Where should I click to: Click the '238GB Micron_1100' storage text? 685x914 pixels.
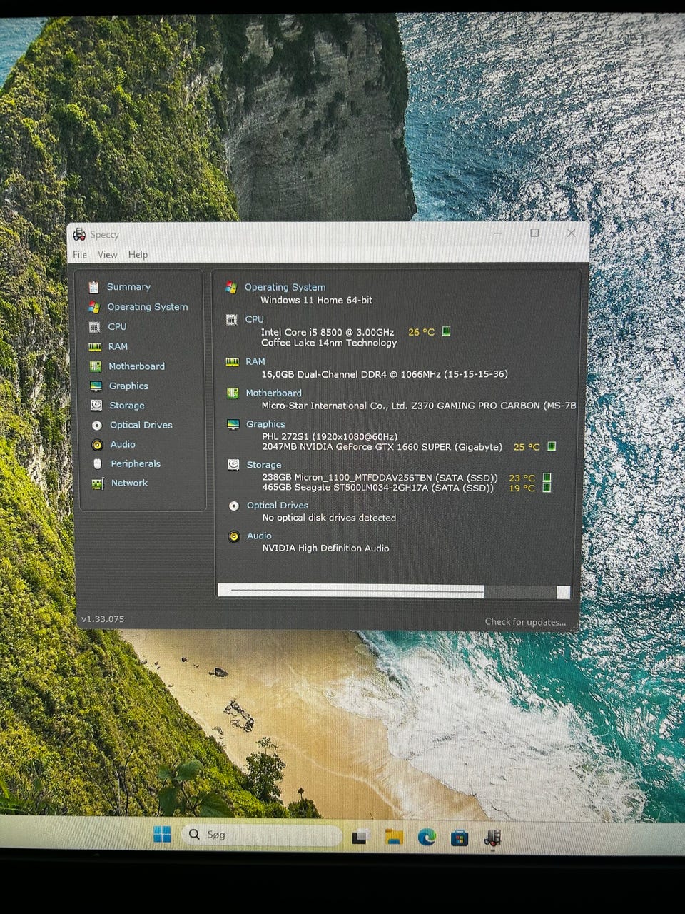[303, 478]
